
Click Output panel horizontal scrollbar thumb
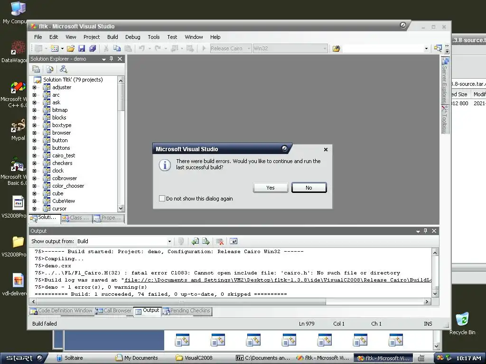[x=181, y=301]
